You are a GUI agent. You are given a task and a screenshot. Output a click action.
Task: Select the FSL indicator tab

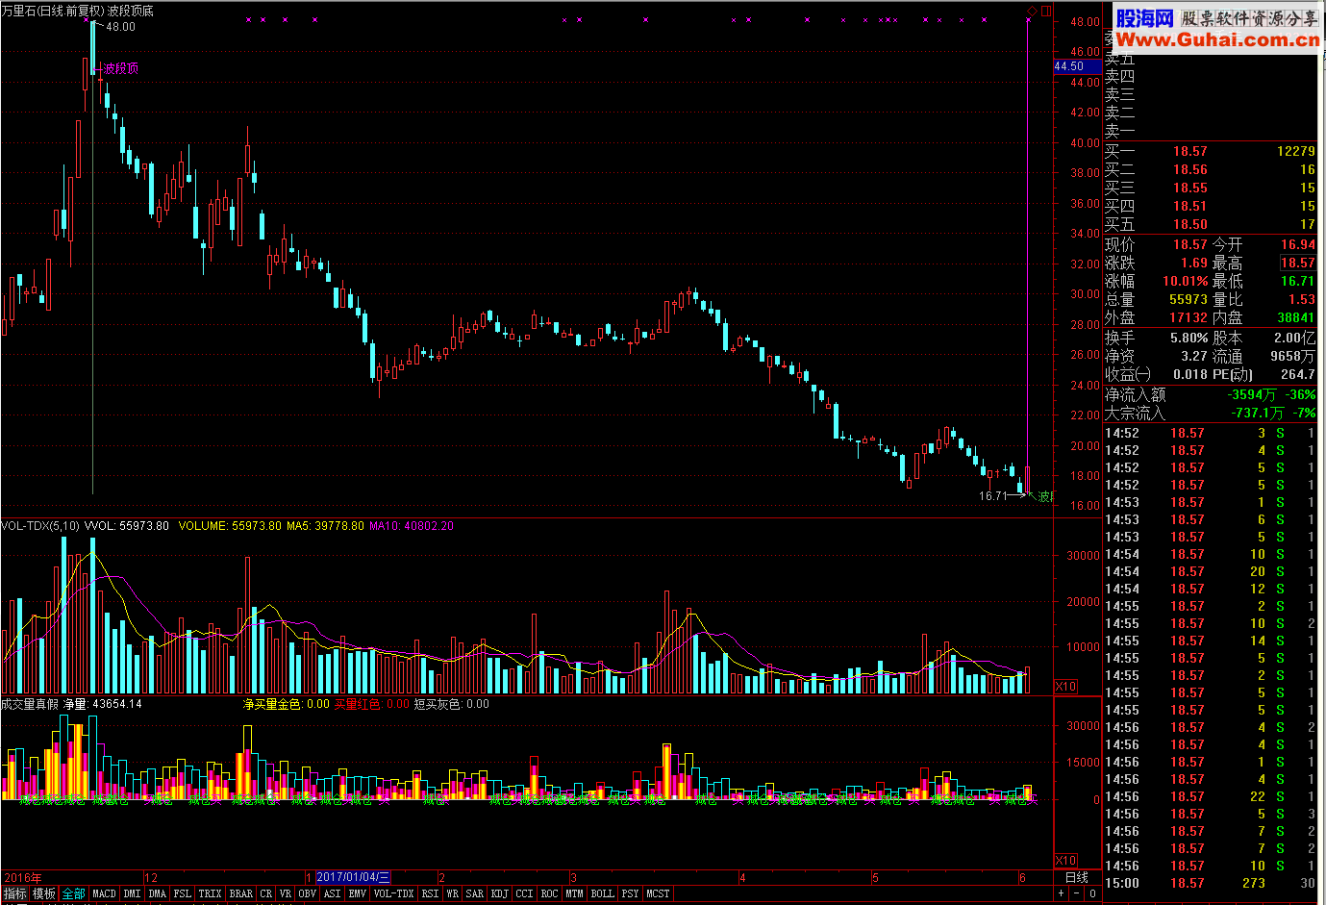click(183, 893)
